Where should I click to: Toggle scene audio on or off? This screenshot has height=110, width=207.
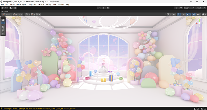coord(183,14)
